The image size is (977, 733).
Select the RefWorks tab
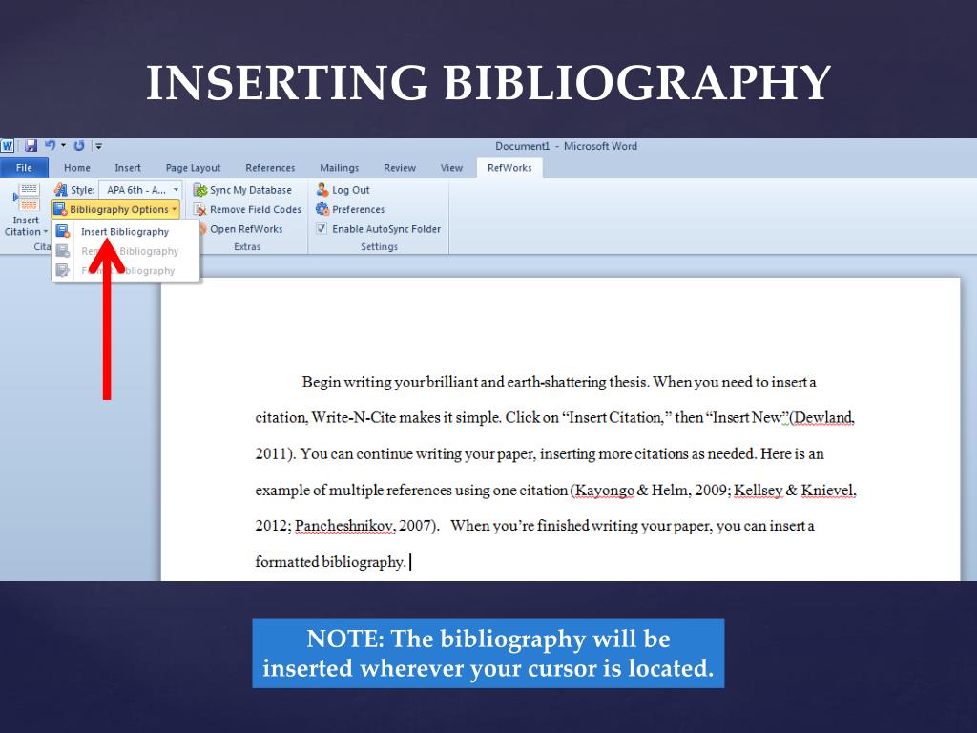coord(509,168)
